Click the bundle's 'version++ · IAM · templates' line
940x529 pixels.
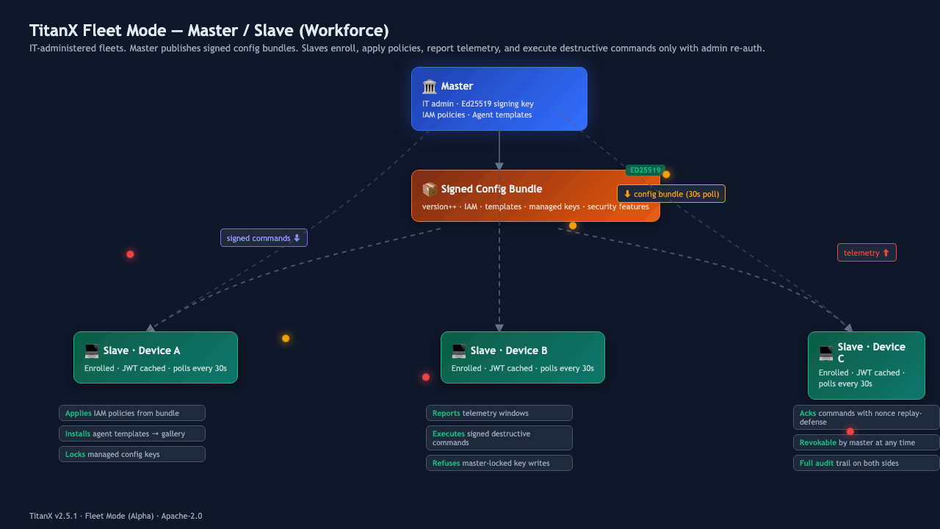pos(535,206)
